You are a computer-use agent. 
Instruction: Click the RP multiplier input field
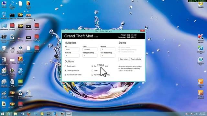[72, 49]
